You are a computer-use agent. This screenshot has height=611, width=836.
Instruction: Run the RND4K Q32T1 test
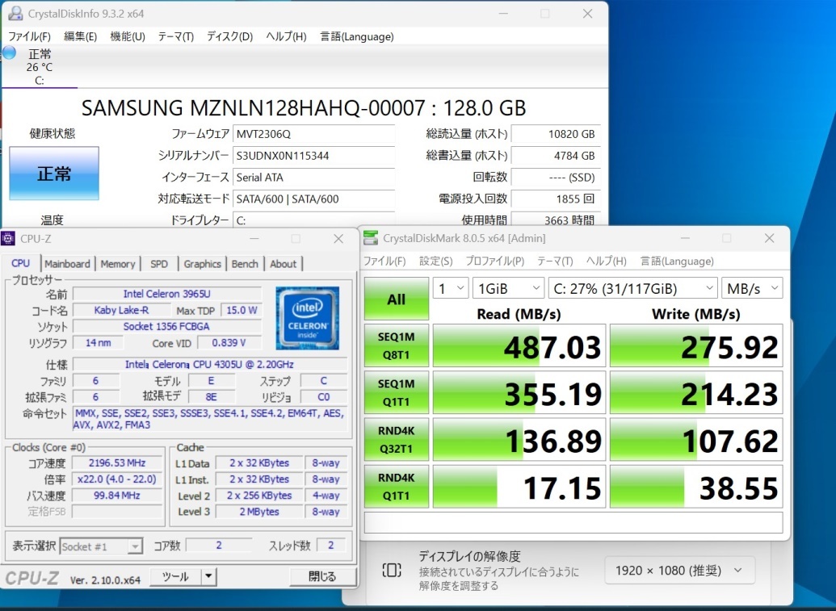(x=396, y=439)
